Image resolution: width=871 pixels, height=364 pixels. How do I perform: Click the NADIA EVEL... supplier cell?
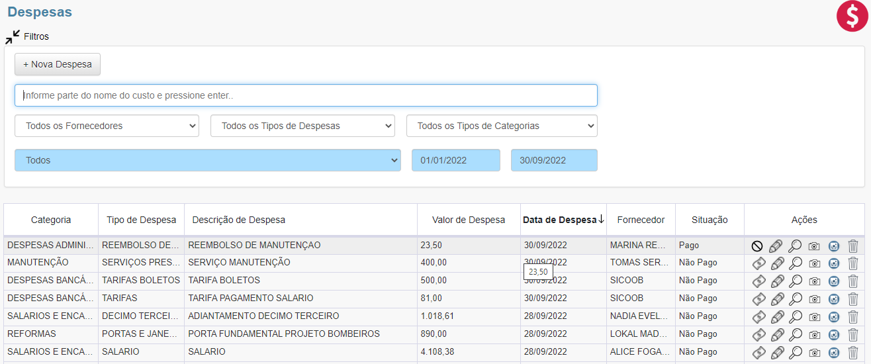[x=641, y=316]
